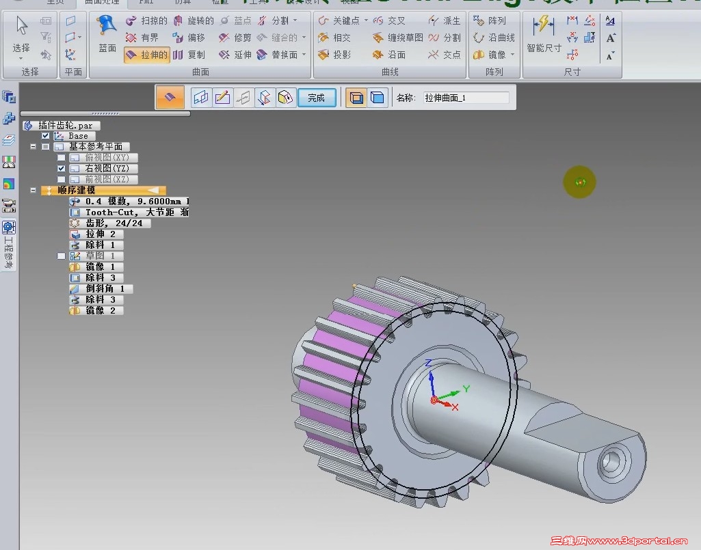Enable the 前视图(XZ) plane checkbox
This screenshot has width=701, height=550.
point(62,179)
